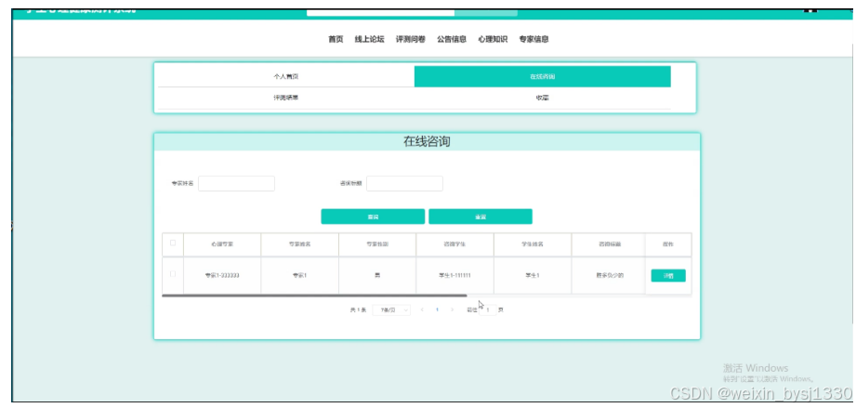Open the 评测问卷 navigation item
This screenshot has width=856, height=408.
coord(411,39)
